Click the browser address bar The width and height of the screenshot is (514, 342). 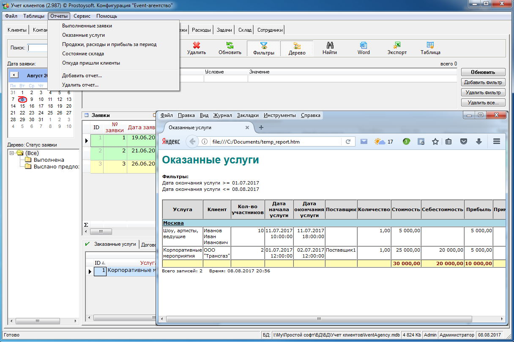pyautogui.click(x=275, y=142)
